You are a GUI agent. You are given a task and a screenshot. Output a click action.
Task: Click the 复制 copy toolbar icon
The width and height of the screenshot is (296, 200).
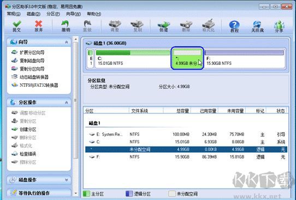[138, 26]
